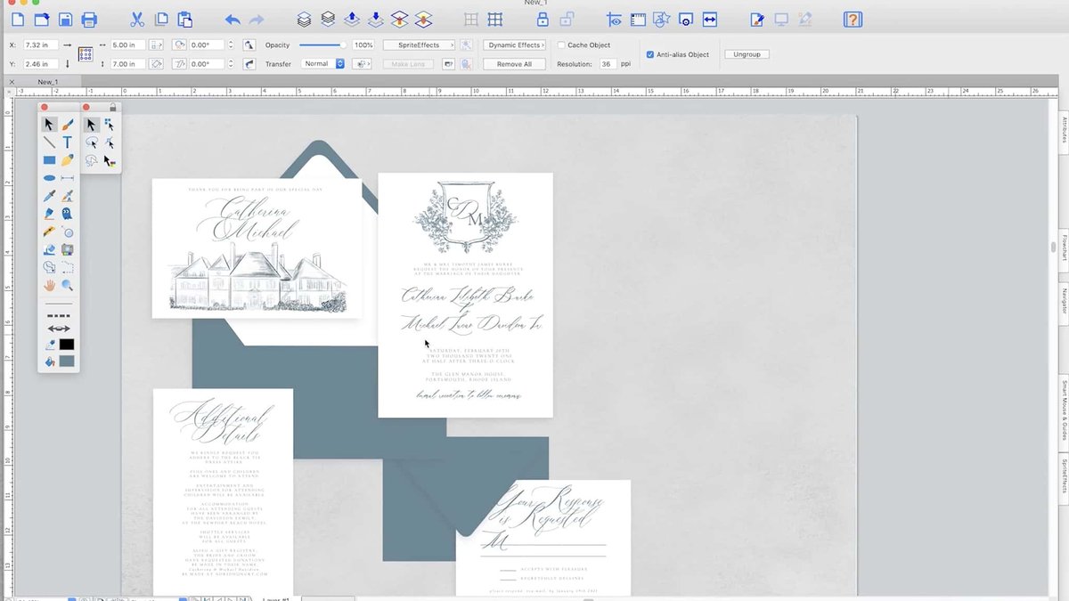Select the Rectangle shape tool
1069x601 pixels.
(x=49, y=160)
